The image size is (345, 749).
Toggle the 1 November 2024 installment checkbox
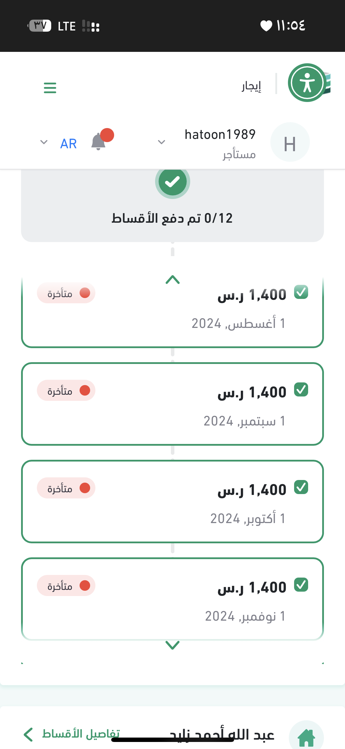(301, 585)
